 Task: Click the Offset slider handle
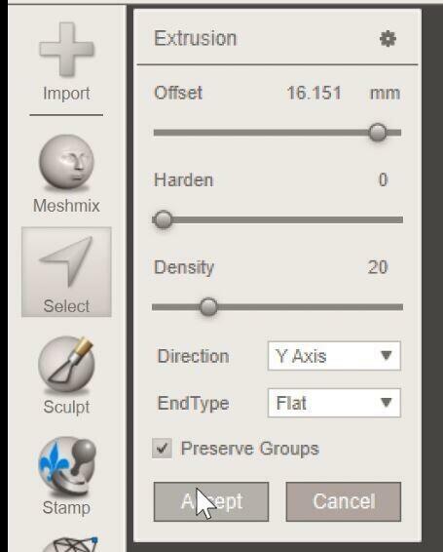(378, 133)
